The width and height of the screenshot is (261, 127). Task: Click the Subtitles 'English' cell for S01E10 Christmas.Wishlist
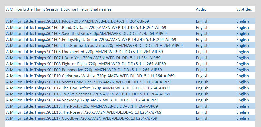(x=243, y=76)
